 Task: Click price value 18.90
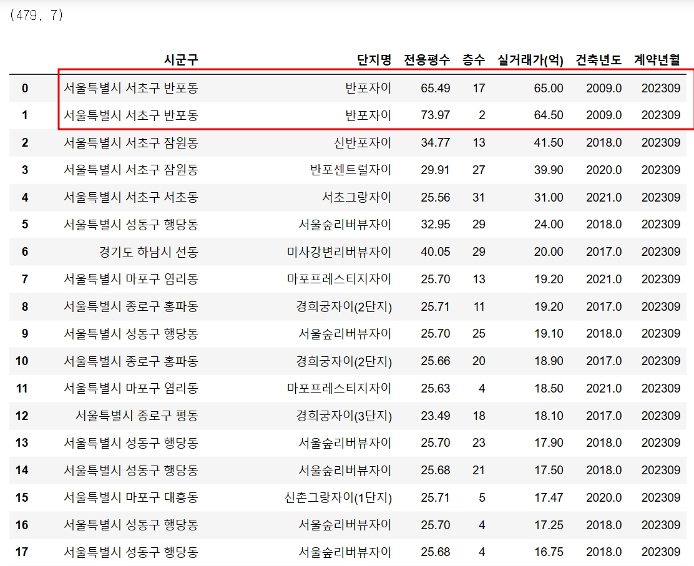[x=549, y=361]
